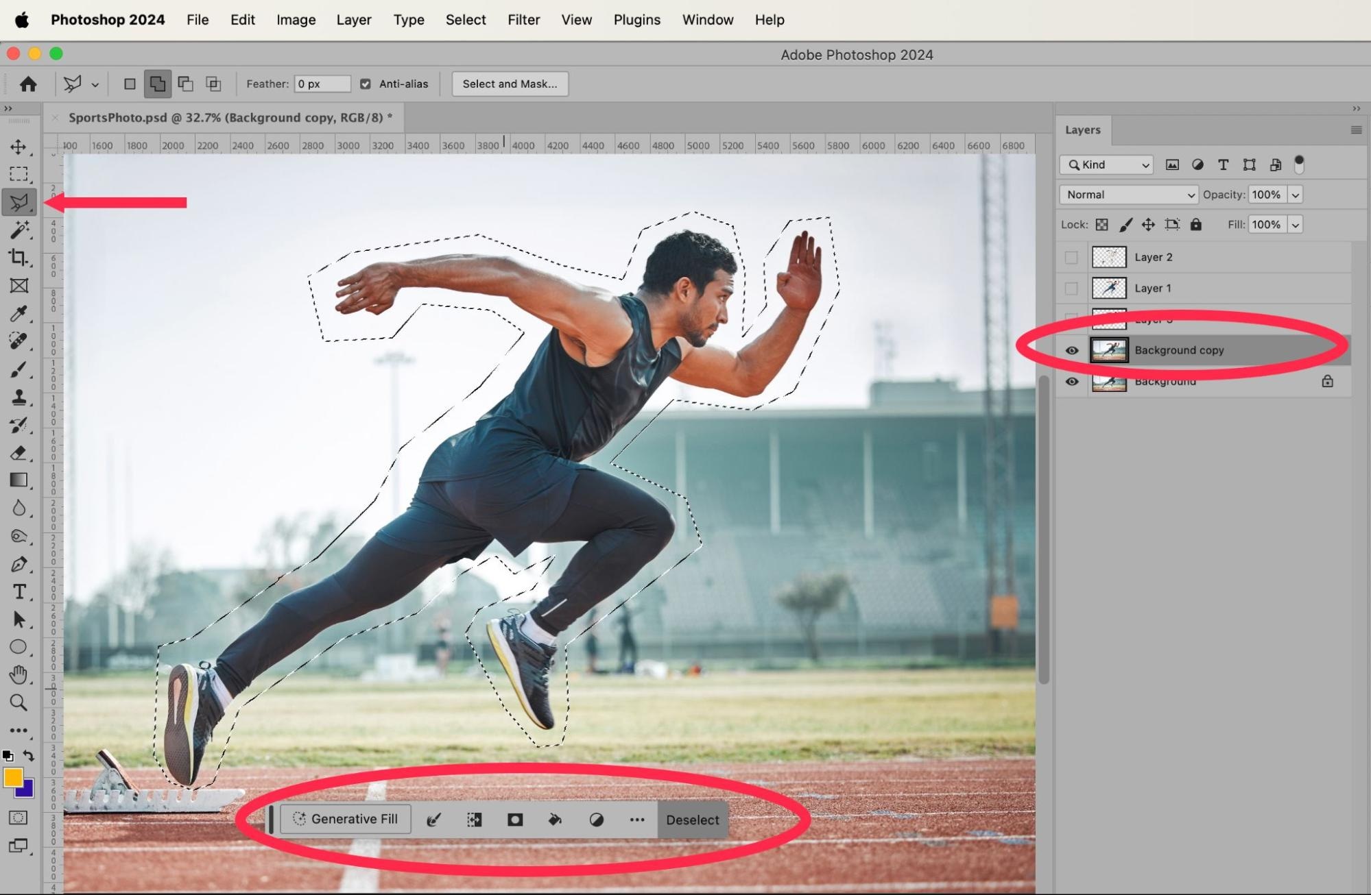Screen dimensions: 1371x895
Task: Select the Clone Stamp tool
Action: 19,397
